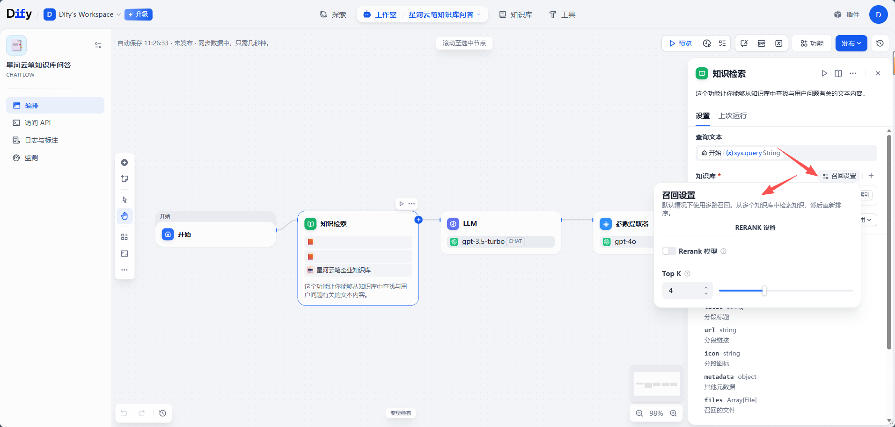Open 知识库 in top navigation
The image size is (895, 427).
click(x=515, y=14)
